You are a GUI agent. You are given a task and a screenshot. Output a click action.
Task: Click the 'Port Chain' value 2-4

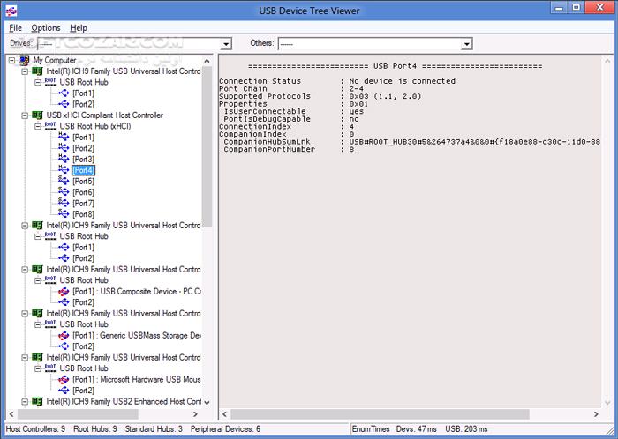tap(357, 89)
